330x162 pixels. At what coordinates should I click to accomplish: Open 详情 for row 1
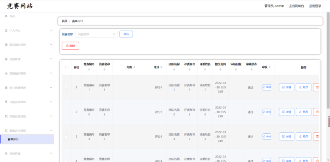click(x=287, y=87)
